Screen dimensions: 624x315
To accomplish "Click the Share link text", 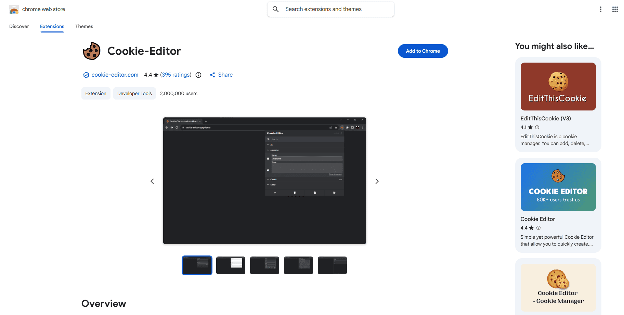I will pyautogui.click(x=225, y=75).
